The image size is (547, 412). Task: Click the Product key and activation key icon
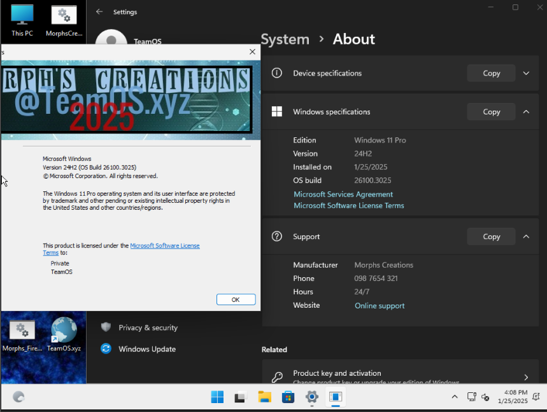(277, 377)
